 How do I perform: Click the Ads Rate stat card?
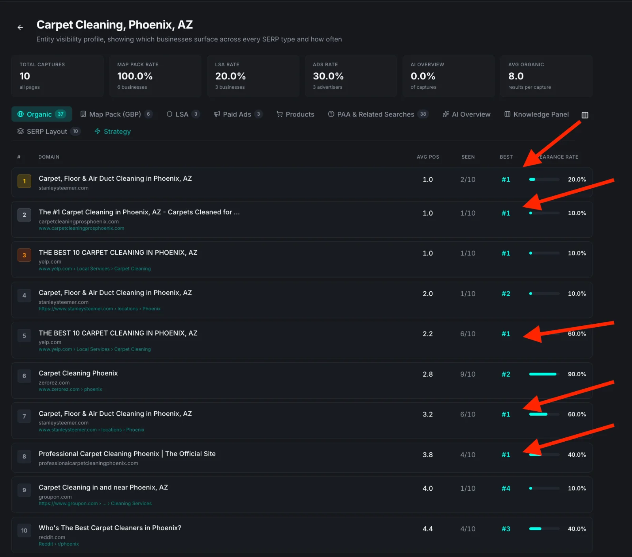(x=351, y=76)
